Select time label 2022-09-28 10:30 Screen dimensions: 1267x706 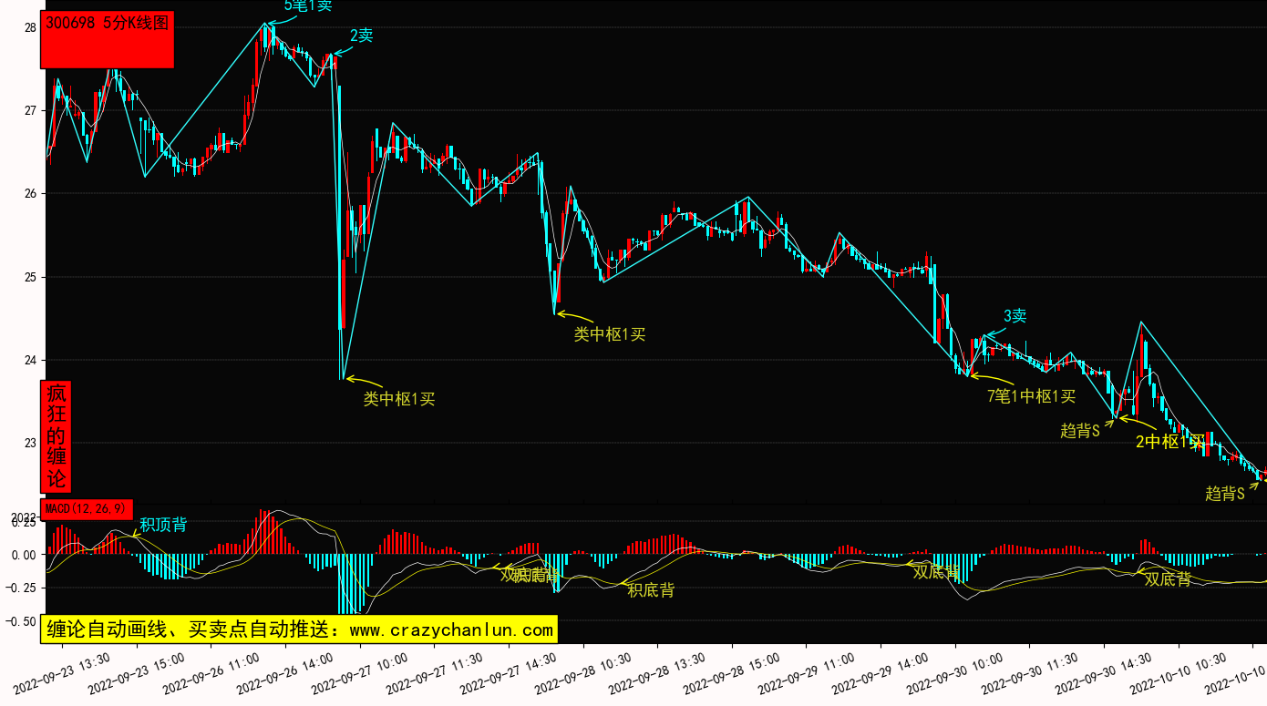point(584,671)
